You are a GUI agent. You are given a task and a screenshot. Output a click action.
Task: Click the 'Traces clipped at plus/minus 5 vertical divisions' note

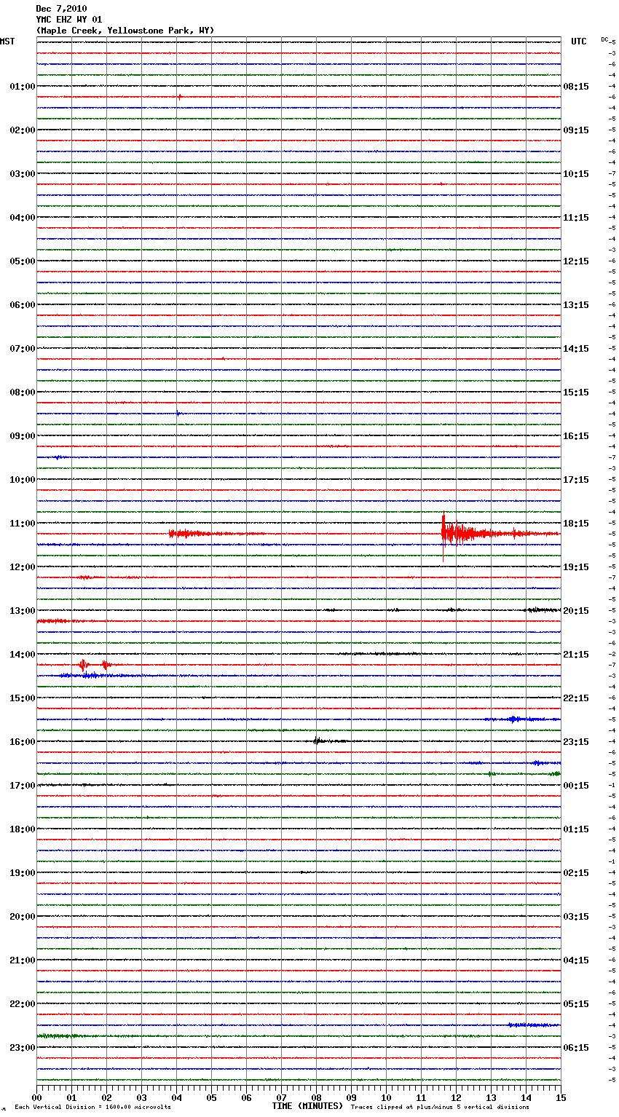click(440, 1108)
